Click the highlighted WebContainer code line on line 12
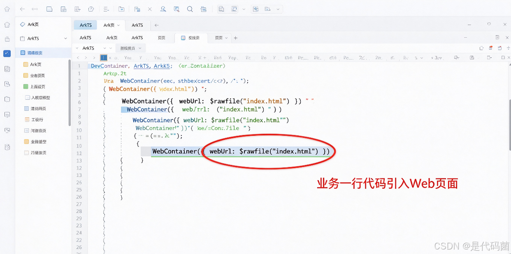The height and width of the screenshot is (254, 511). pyautogui.click(x=241, y=151)
